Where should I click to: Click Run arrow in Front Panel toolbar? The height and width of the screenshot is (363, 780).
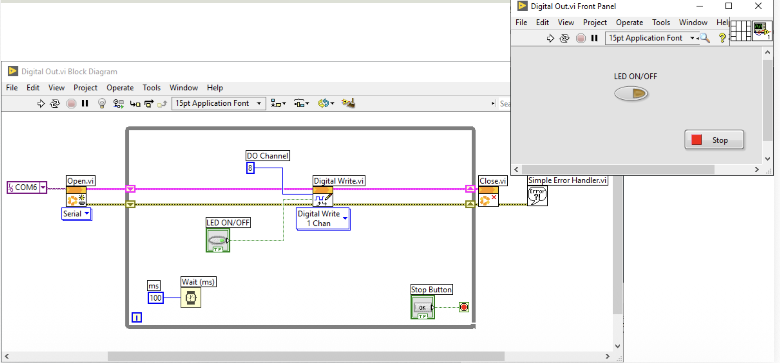pos(550,38)
